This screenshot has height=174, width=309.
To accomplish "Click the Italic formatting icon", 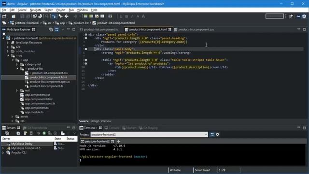I will pyautogui.click(x=132, y=16).
